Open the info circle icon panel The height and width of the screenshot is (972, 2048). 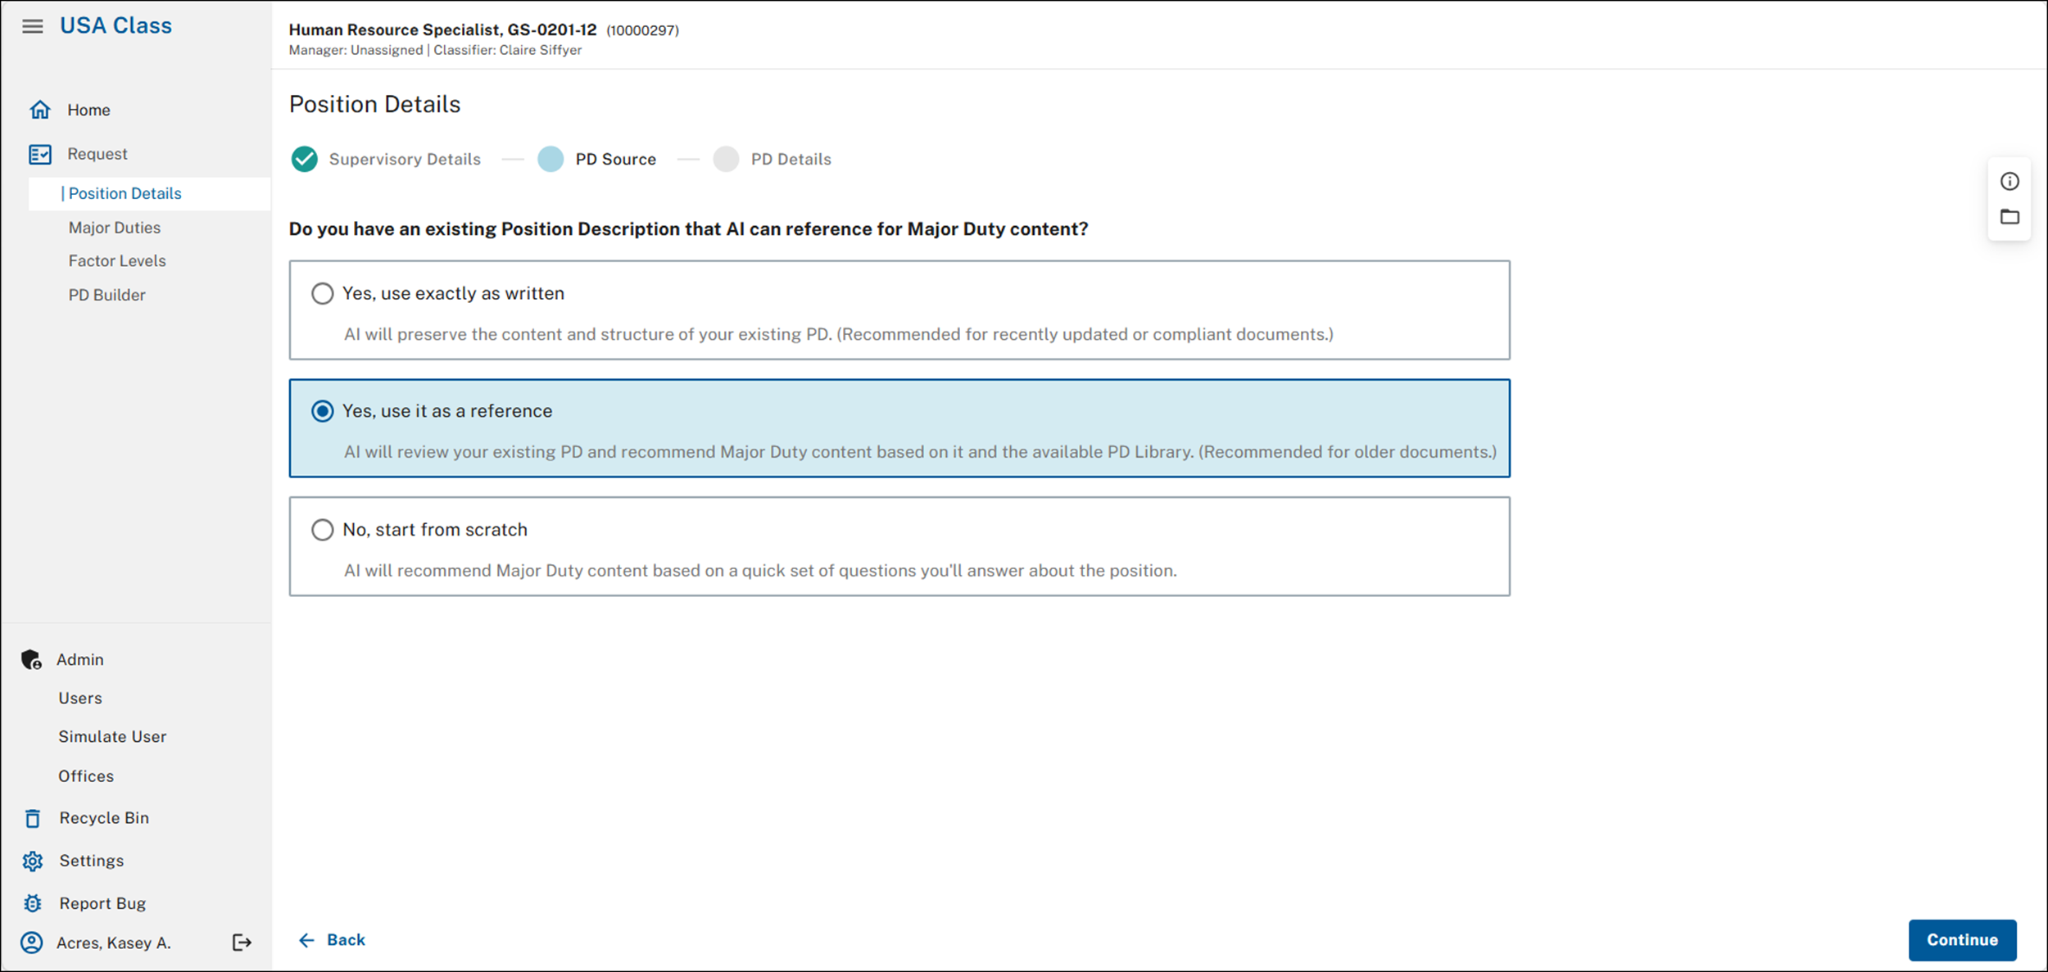(x=2009, y=181)
